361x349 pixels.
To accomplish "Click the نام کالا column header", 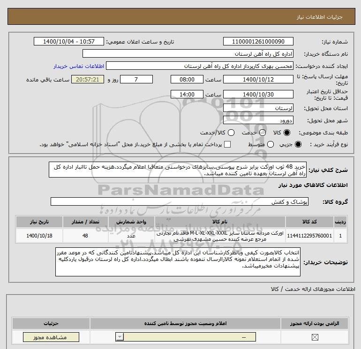I will pyautogui.click(x=220, y=222).
